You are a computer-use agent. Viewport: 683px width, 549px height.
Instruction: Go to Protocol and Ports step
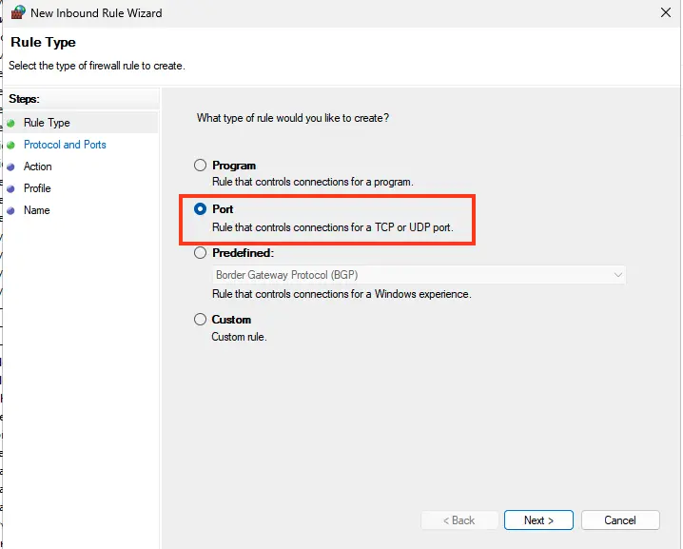[65, 145]
